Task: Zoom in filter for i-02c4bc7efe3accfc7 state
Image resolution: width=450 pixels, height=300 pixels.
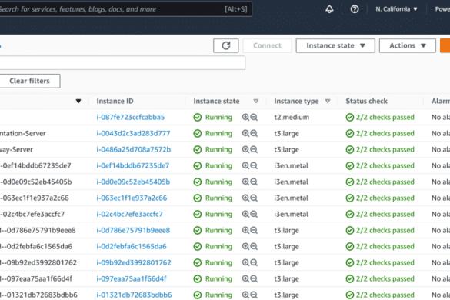Action: click(x=245, y=214)
